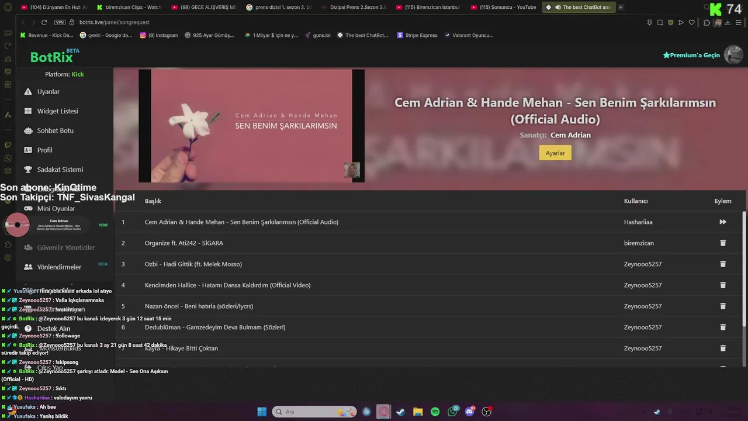Switch to biremzican Clips tab

click(x=129, y=8)
